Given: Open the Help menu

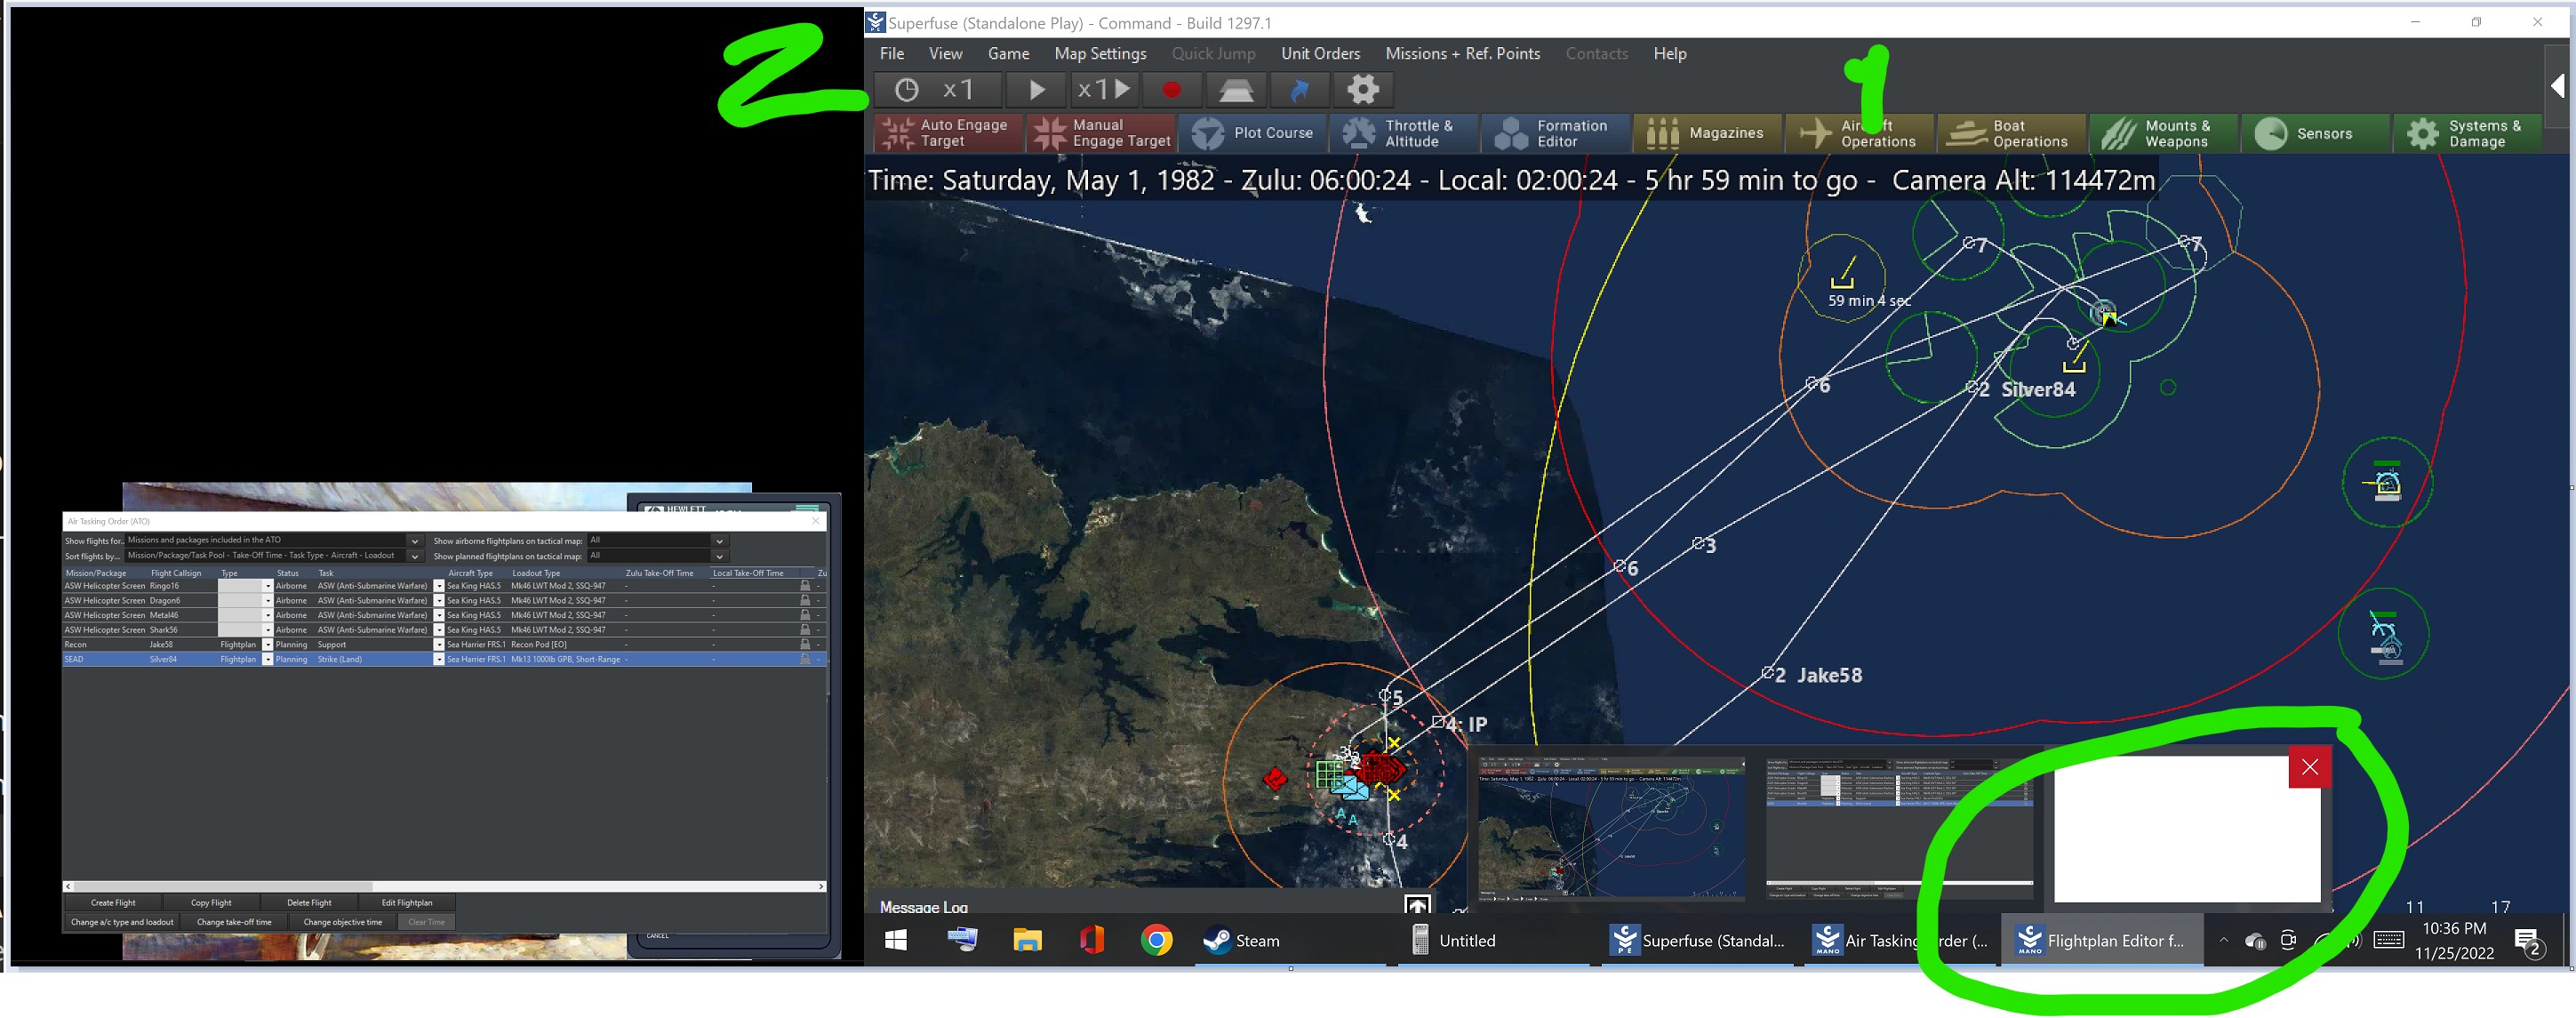Looking at the screenshot, I should pos(1669,54).
